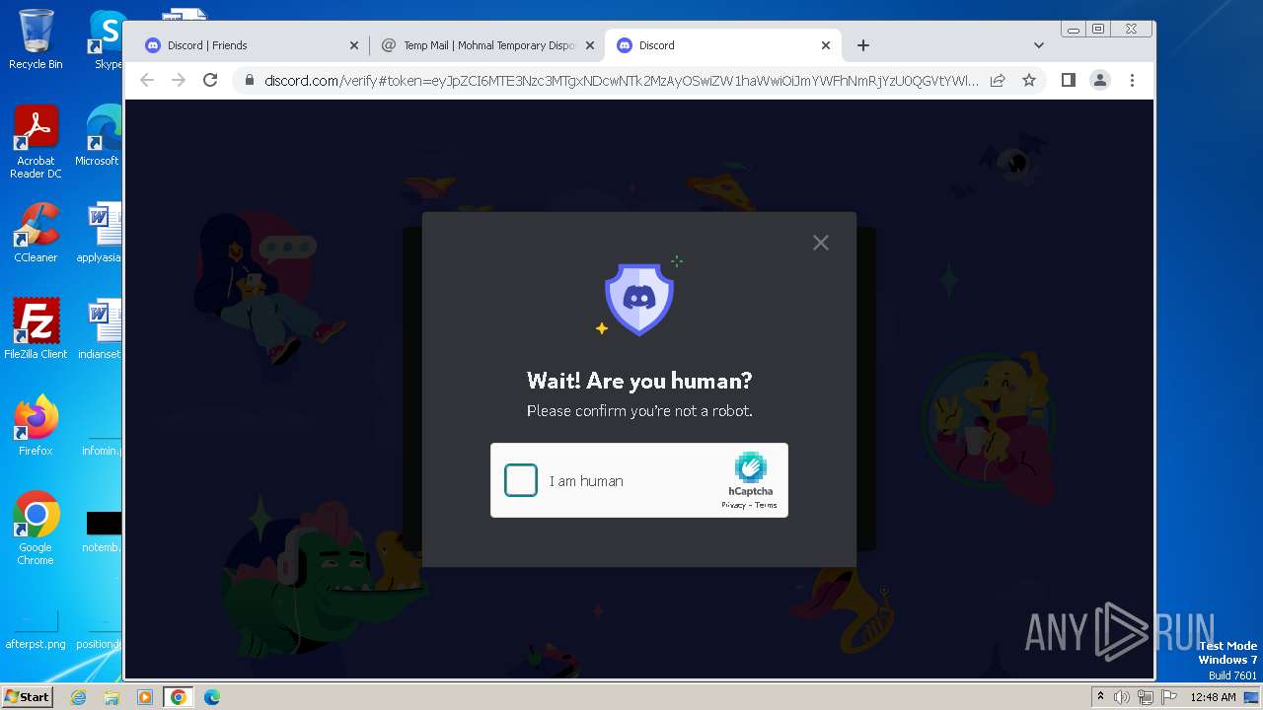Share this page icon in address bar
Image resolution: width=1263 pixels, height=710 pixels.
(998, 80)
